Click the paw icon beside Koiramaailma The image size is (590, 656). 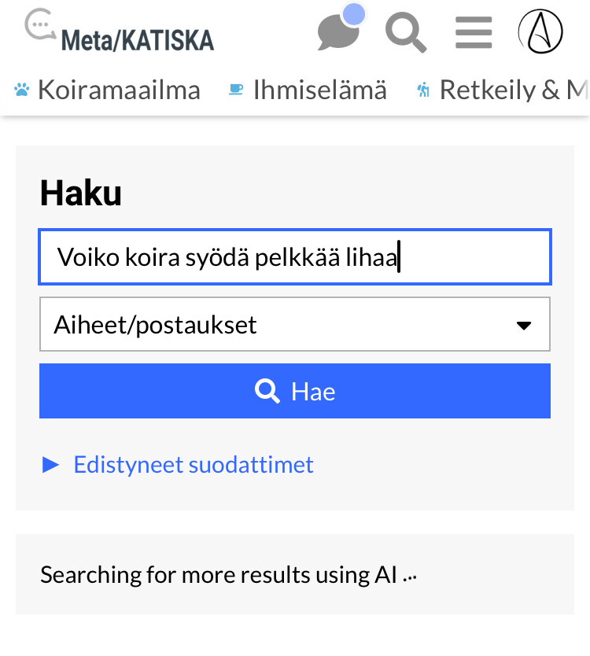coord(22,90)
